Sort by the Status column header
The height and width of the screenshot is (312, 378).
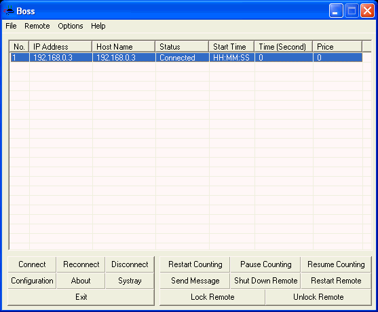[182, 46]
